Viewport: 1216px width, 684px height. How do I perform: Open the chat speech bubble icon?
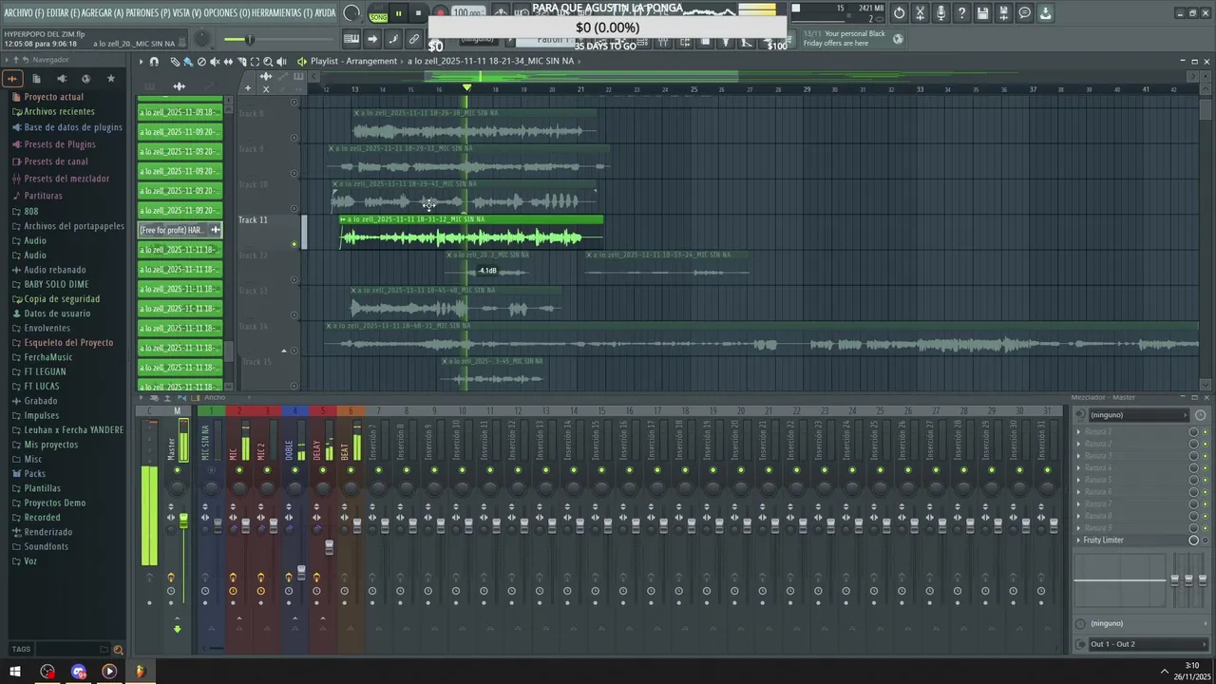[1025, 13]
